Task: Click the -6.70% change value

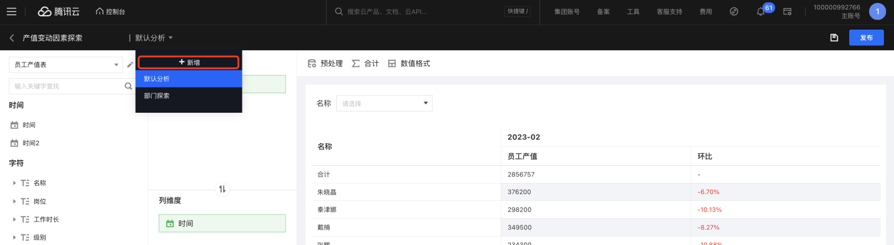Action: (x=708, y=192)
